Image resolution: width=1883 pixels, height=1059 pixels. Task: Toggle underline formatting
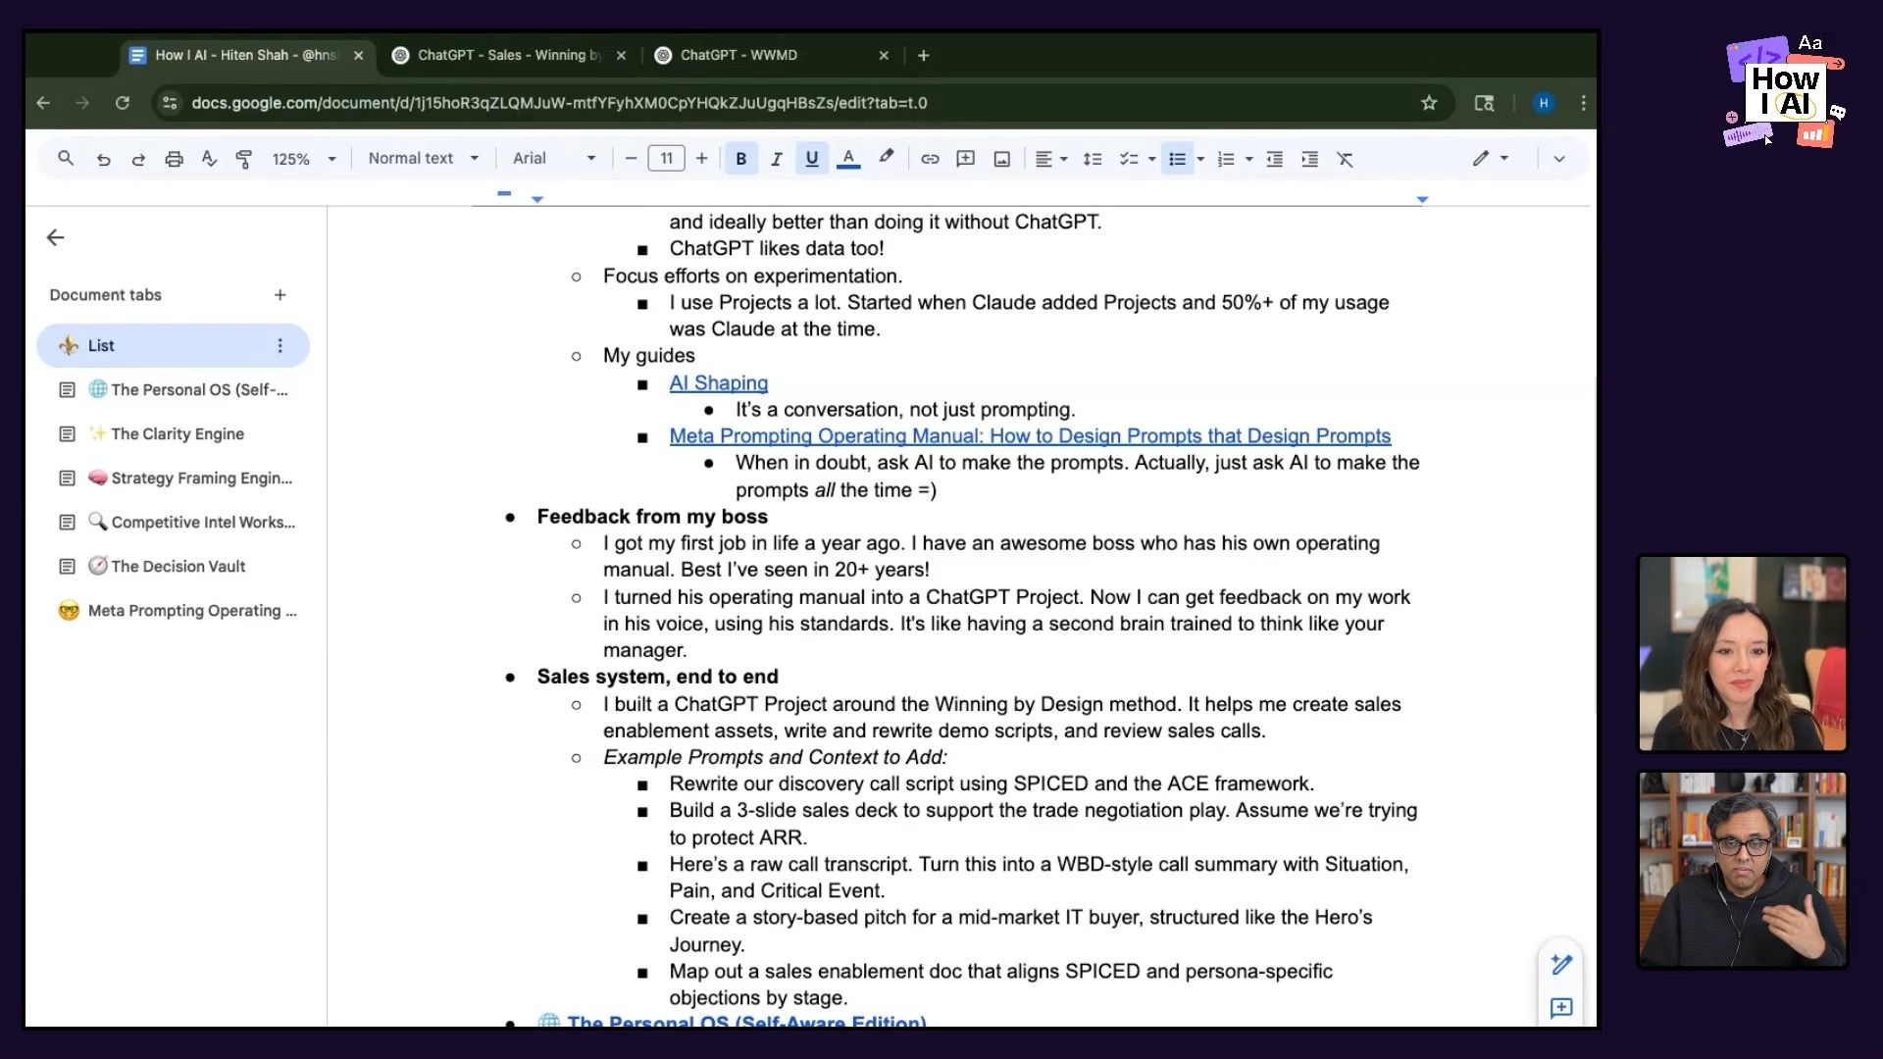[x=812, y=159]
